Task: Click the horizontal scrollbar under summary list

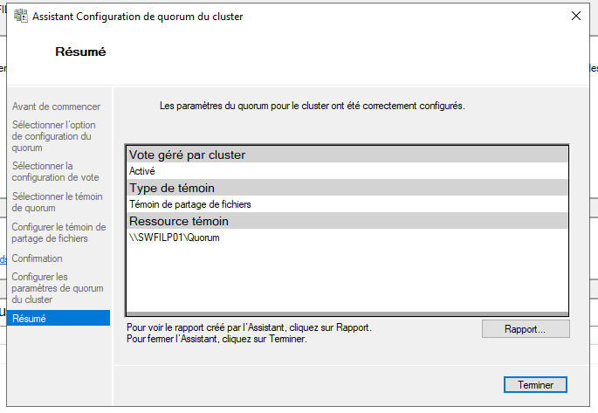Action: [x=347, y=313]
